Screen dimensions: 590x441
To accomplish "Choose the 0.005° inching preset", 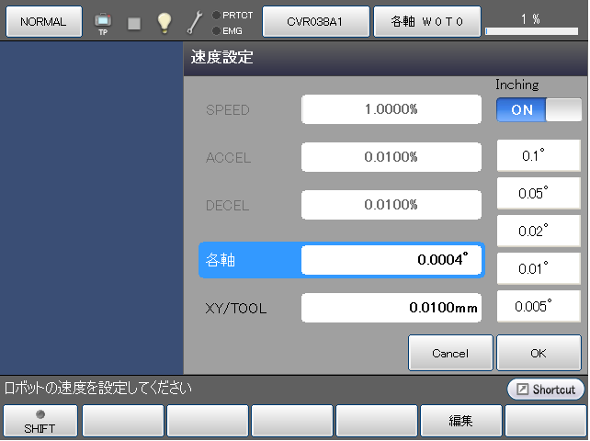I will [x=539, y=305].
